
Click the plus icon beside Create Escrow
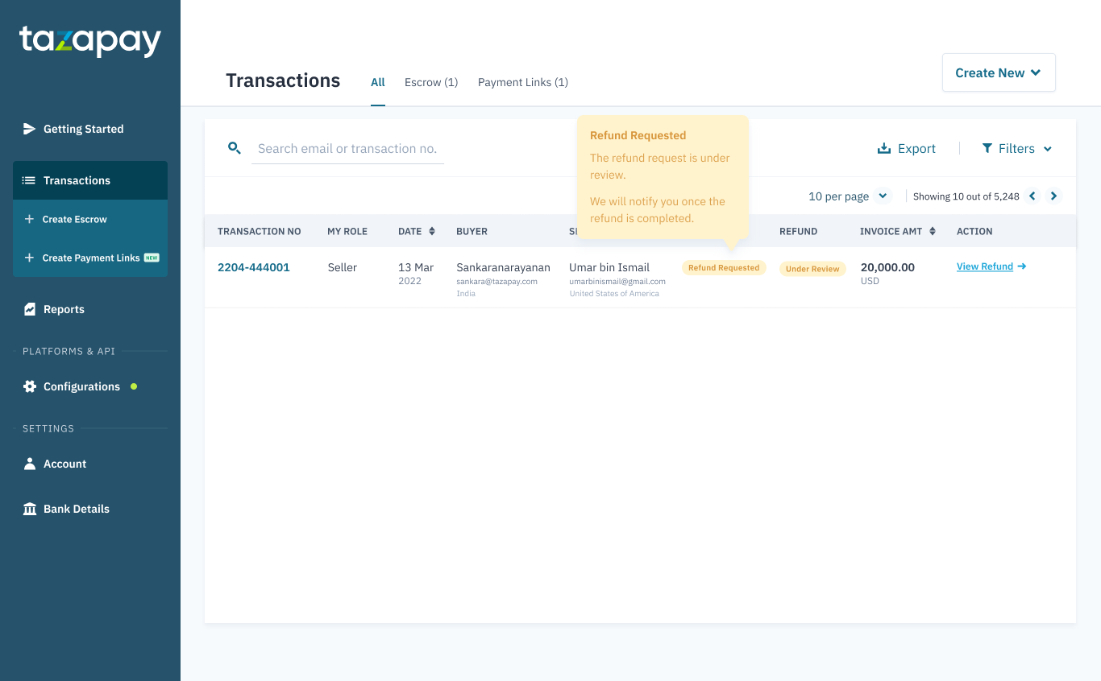click(x=29, y=219)
